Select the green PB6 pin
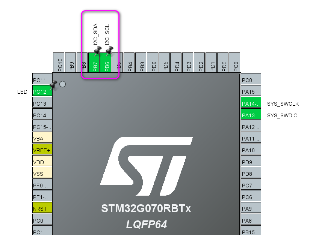The width and height of the screenshot is (313, 235). click(106, 63)
